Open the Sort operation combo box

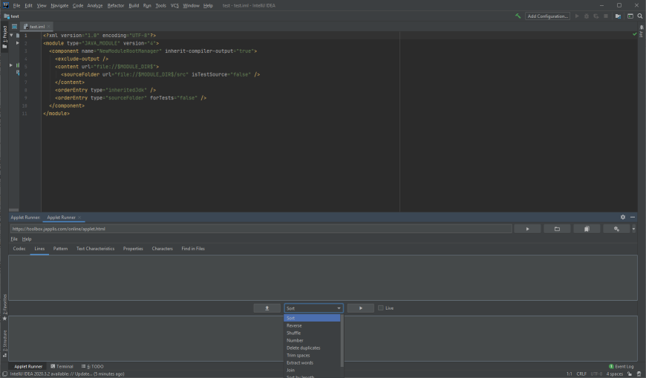coord(313,308)
